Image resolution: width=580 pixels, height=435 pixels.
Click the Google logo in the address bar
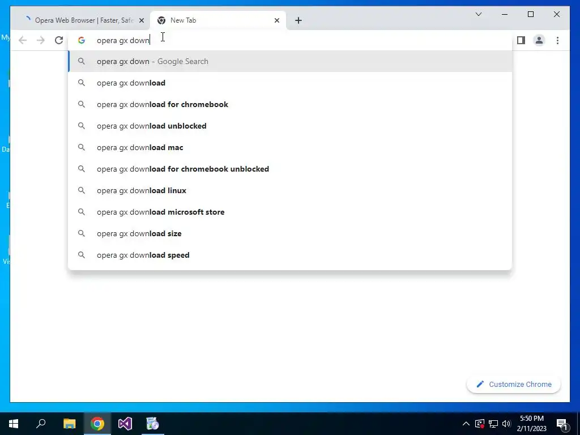coord(82,40)
